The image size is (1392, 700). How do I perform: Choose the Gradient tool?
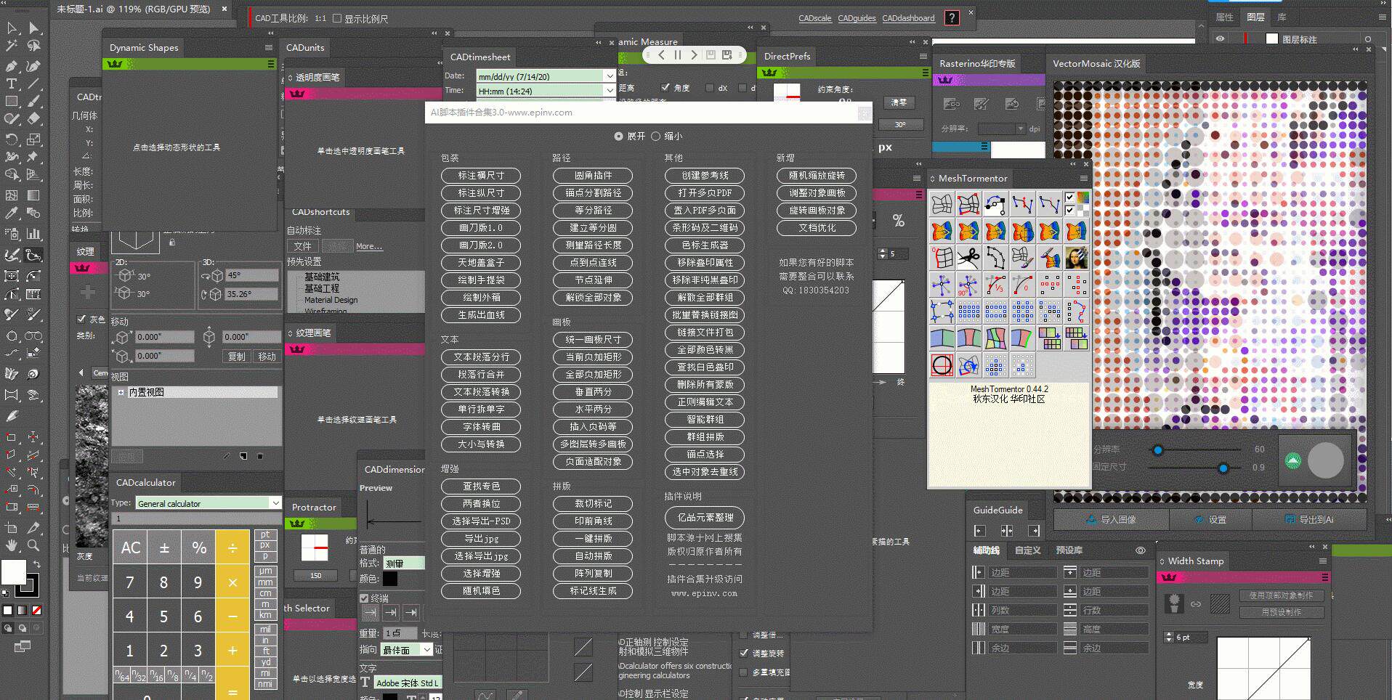pos(34,195)
